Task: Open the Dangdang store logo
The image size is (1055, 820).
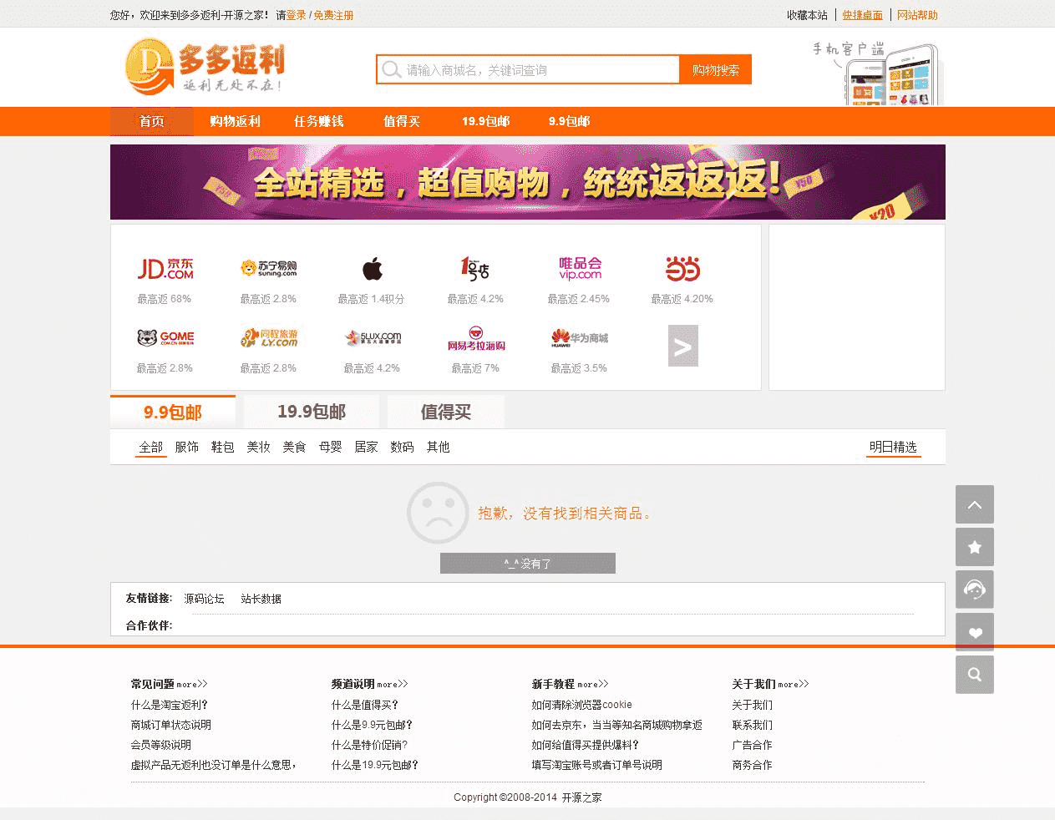Action: 682,268
